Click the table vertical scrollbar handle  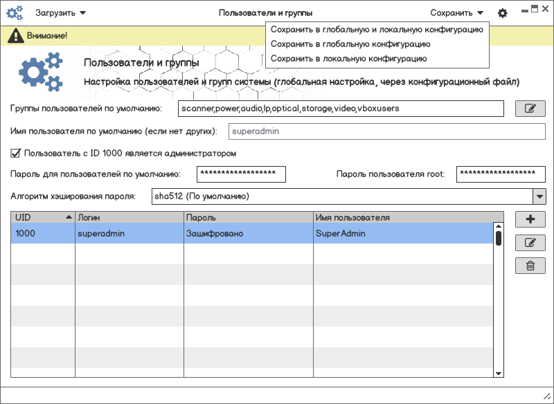click(498, 237)
